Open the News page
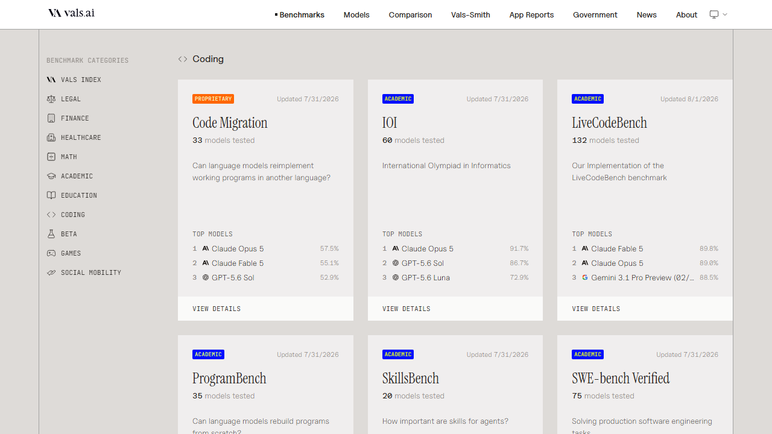Viewport: 772px width, 434px height. (x=647, y=14)
